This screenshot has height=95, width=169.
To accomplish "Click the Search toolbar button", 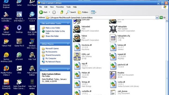I will point(71,12).
